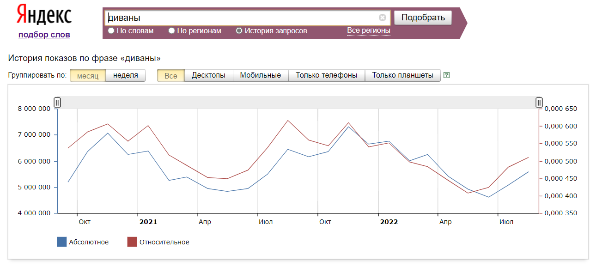Select the «По словам» radio button

(x=111, y=31)
